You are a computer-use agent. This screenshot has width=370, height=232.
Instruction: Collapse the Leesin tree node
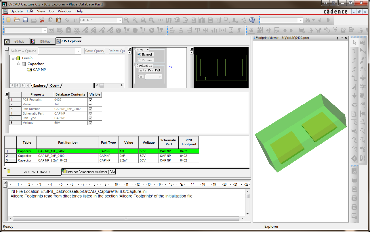tap(13, 58)
